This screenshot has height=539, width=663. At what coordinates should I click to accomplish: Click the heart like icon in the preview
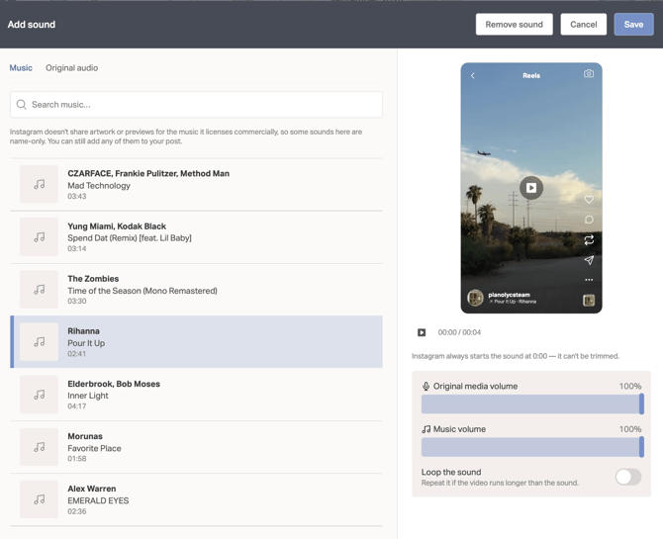point(589,199)
